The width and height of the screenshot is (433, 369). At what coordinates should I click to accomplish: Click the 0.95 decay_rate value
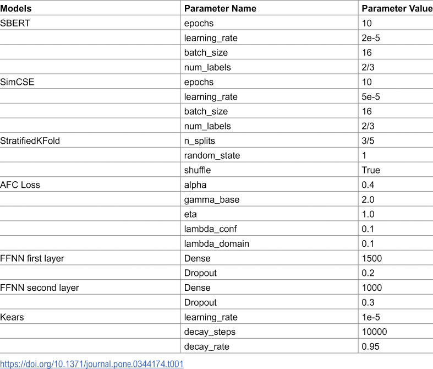[x=371, y=346]
